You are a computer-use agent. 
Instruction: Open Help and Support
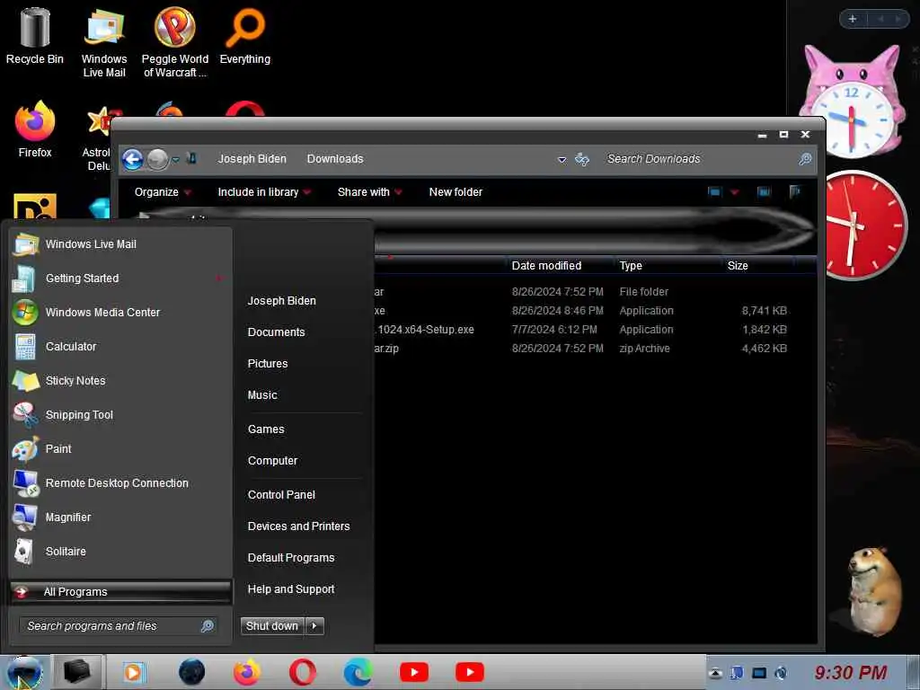(x=291, y=589)
